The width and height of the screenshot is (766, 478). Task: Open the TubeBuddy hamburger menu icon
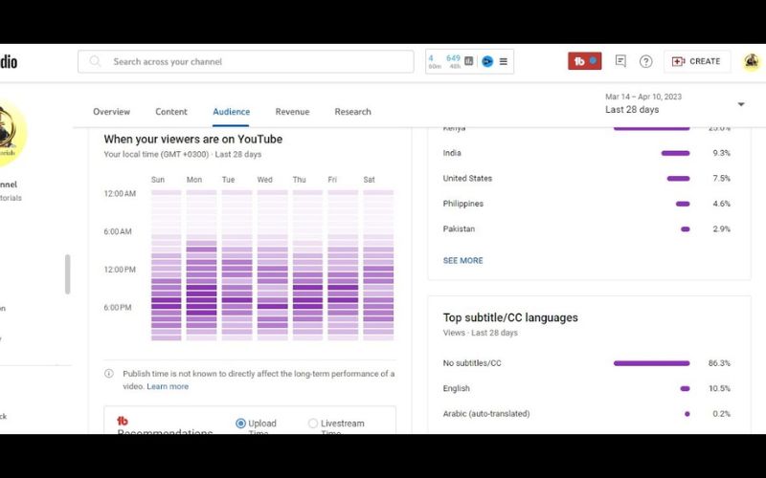(504, 61)
